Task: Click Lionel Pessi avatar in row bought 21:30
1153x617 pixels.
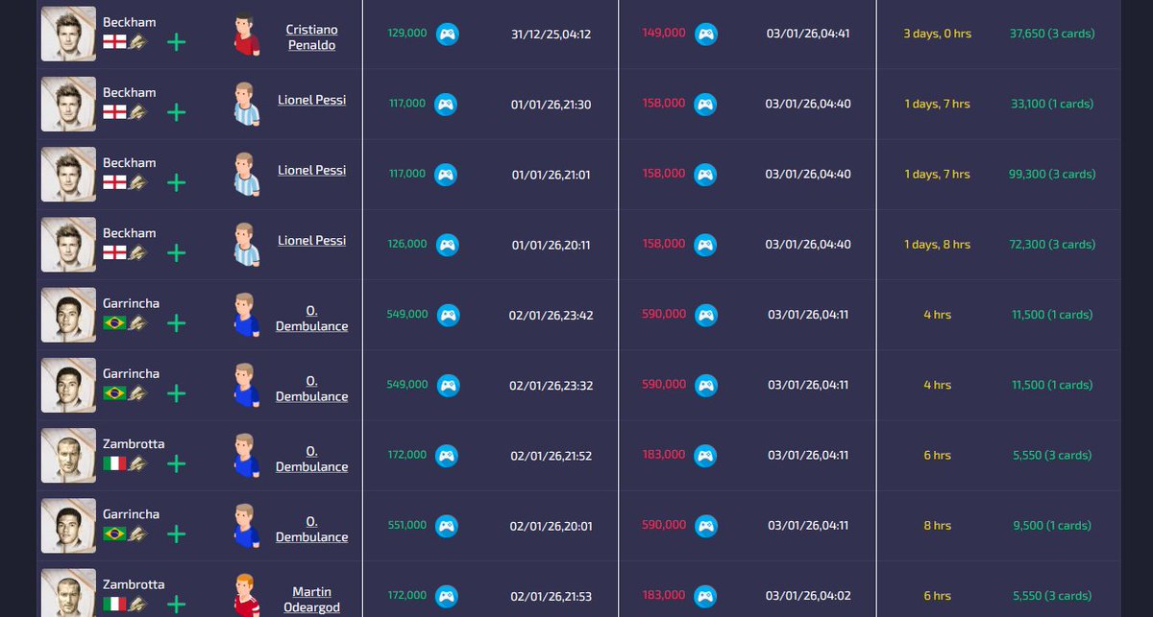Action: (247, 104)
